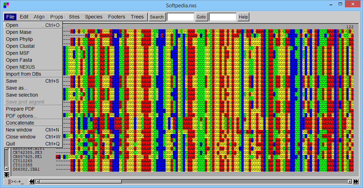Image resolution: width=363 pixels, height=188 pixels.
Task: Choose Save in the File menu
Action: 33,81
